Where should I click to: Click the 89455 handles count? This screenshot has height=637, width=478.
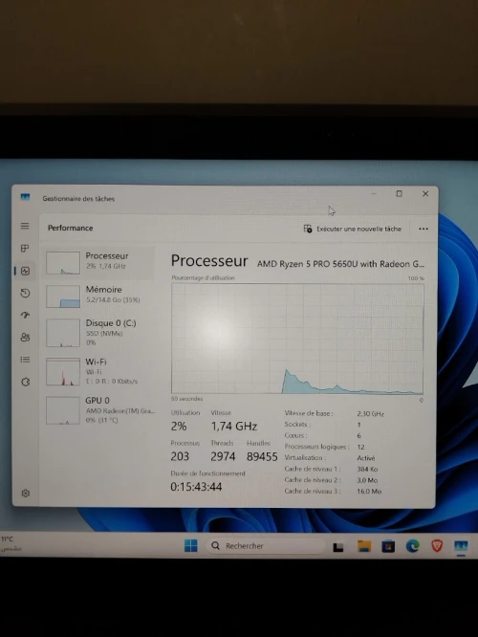point(262,456)
